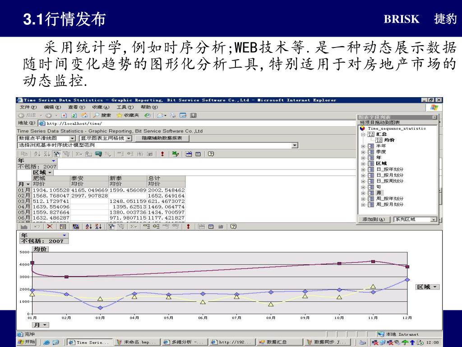Click the 均价 label above the chart
Image resolution: width=462 pixels, height=347 pixels.
(x=40, y=249)
